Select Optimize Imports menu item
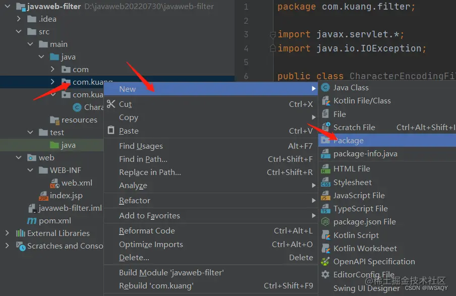456x296 pixels. [x=211, y=244]
